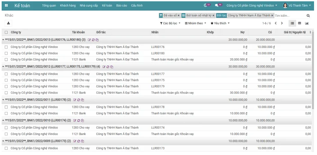Image resolution: width=317 pixels, height=155 pixels.
Task: Collapse the BNK1/2022/0011 group row
Action: tap(3, 100)
